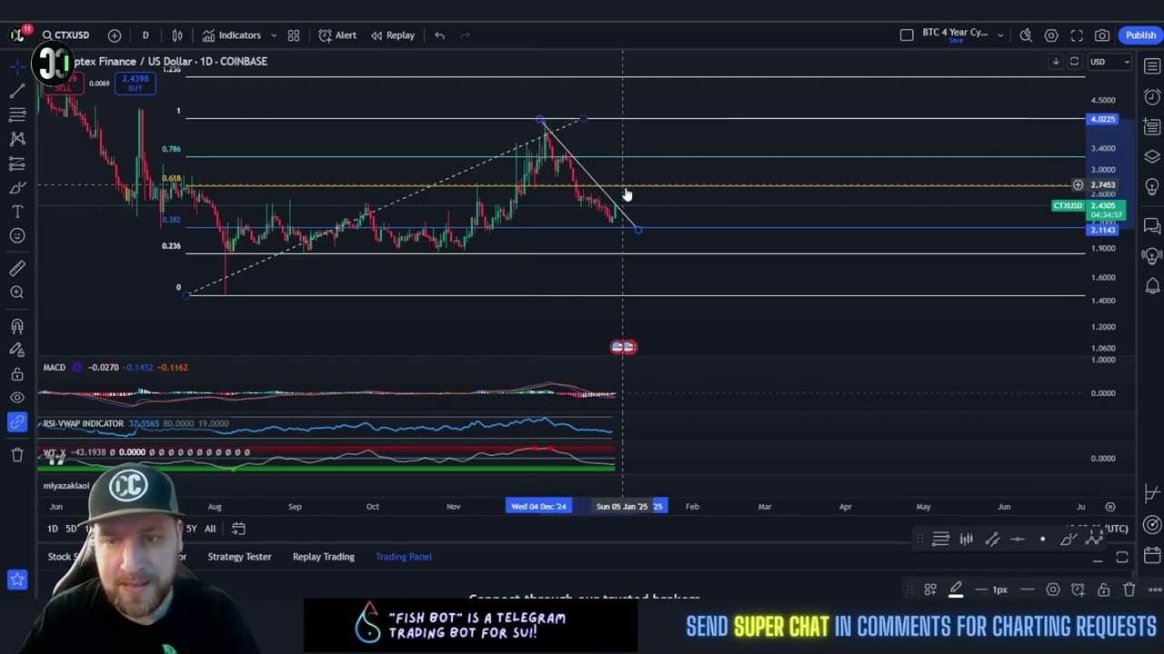Toggle magnet mode
The image size is (1164, 654).
pyautogui.click(x=17, y=326)
